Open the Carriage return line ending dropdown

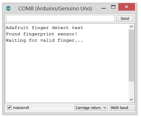[91, 108]
